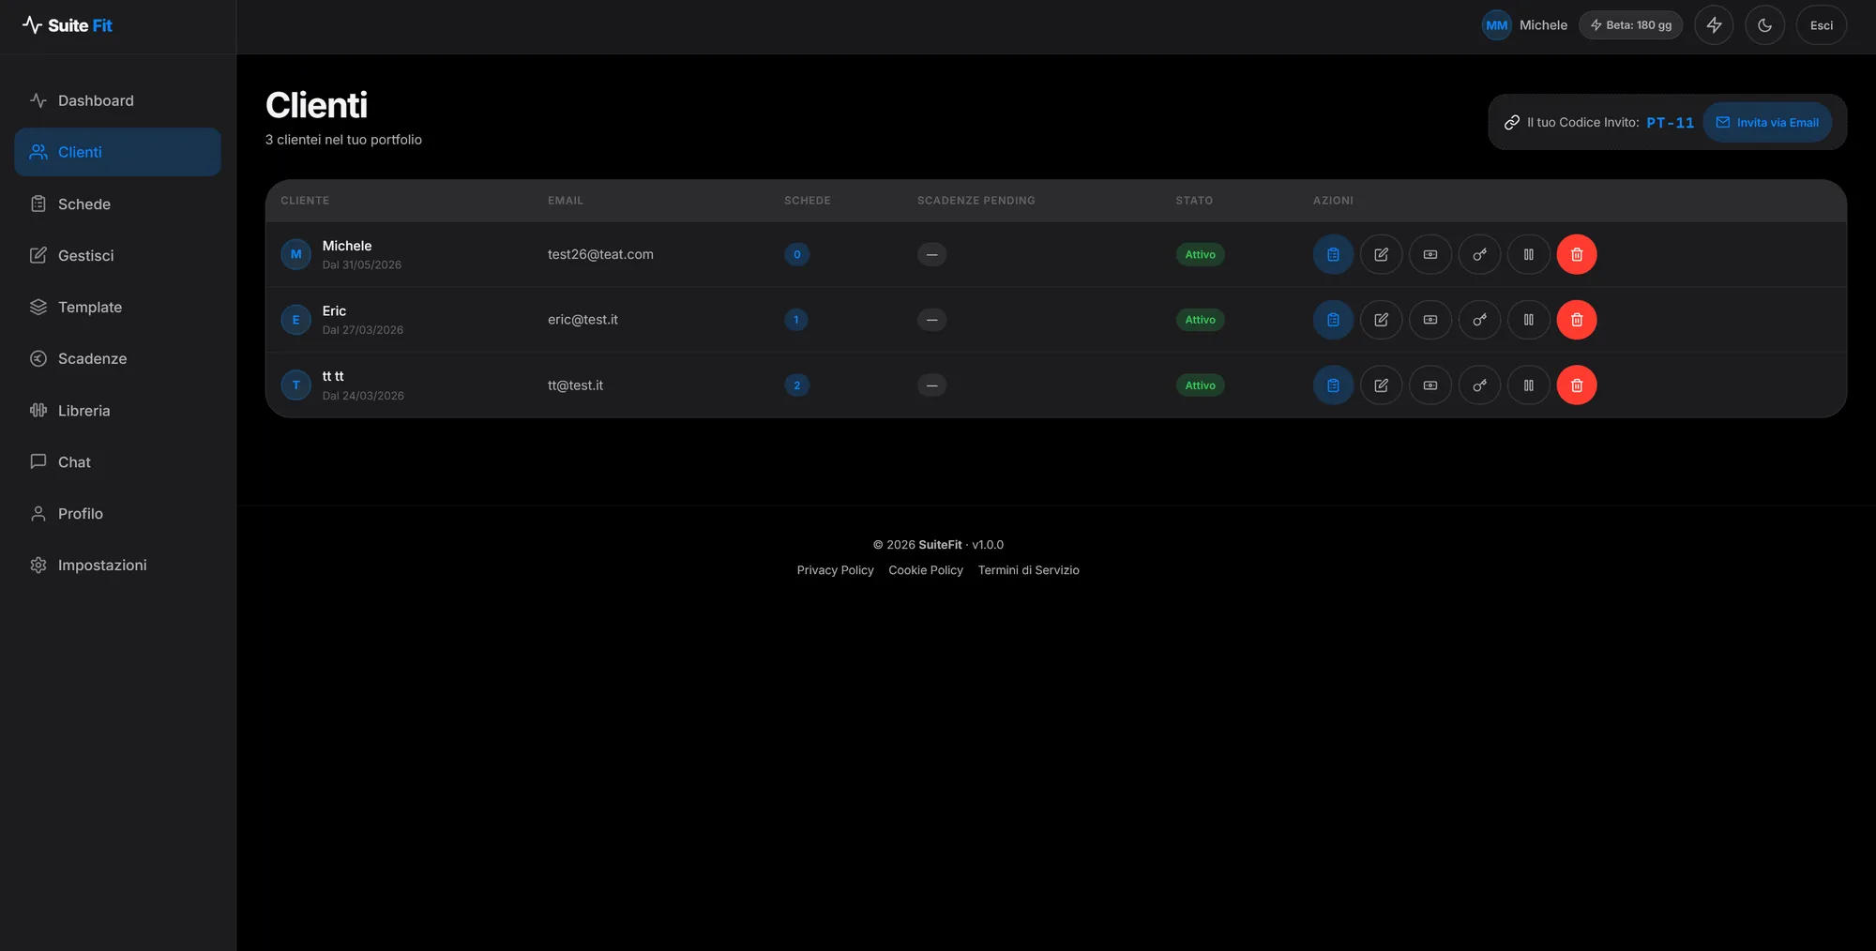Select the Clienti item in the sidebar
The height and width of the screenshot is (951, 1876).
coord(117,152)
